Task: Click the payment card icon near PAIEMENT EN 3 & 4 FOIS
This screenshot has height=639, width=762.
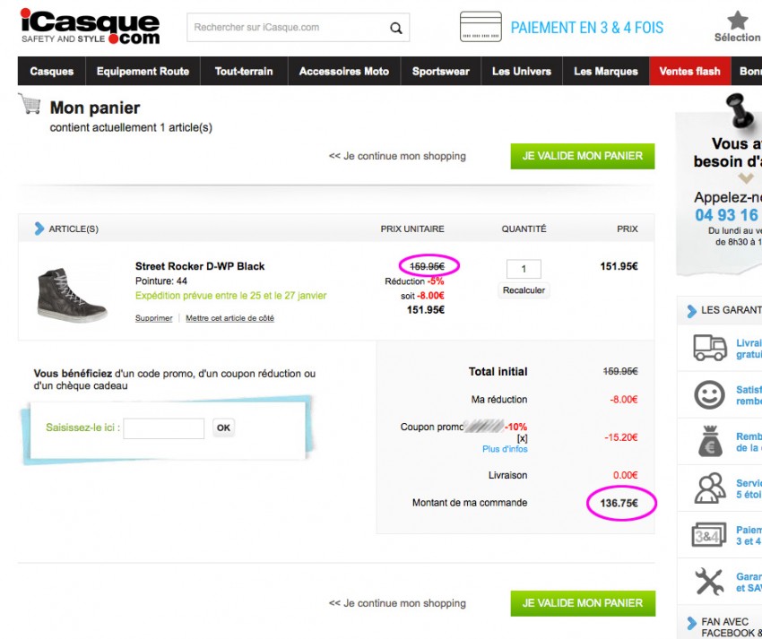Action: (481, 27)
